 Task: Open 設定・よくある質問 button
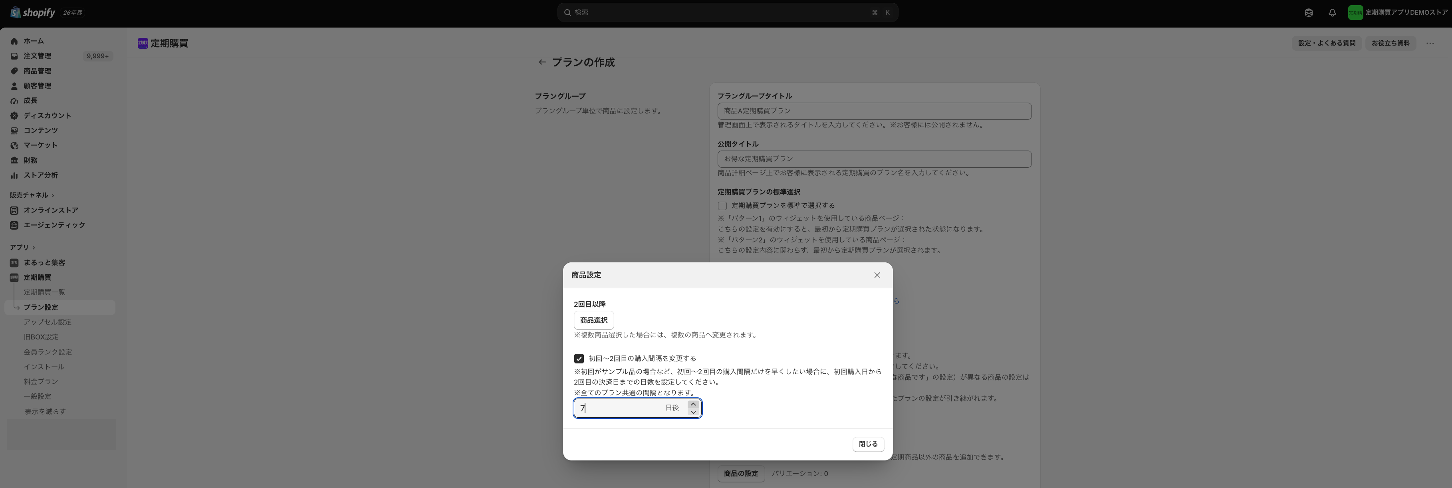pos(1327,44)
